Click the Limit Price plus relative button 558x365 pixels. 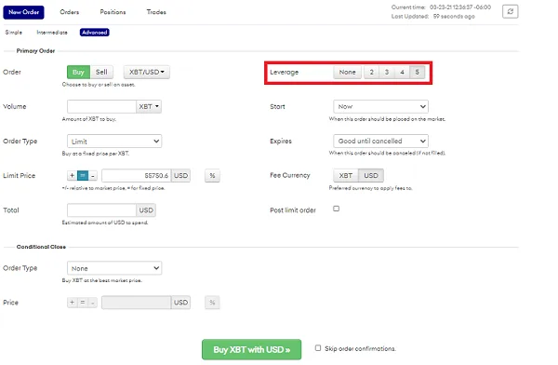73,175
